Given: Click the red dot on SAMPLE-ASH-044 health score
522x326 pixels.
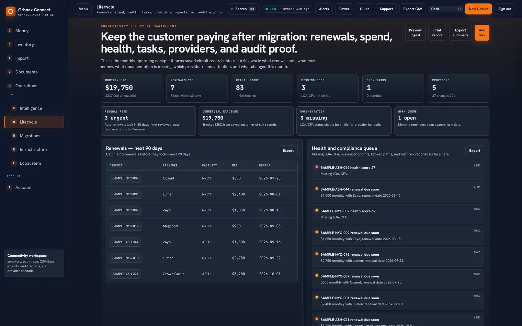Looking at the screenshot, I should pyautogui.click(x=317, y=167).
